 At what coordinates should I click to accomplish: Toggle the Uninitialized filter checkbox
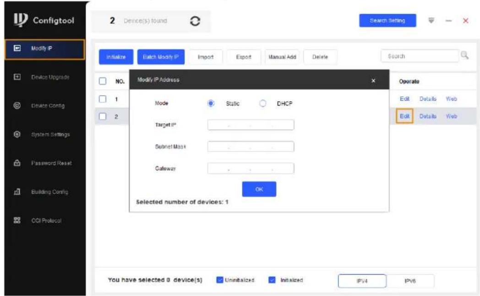click(220, 280)
